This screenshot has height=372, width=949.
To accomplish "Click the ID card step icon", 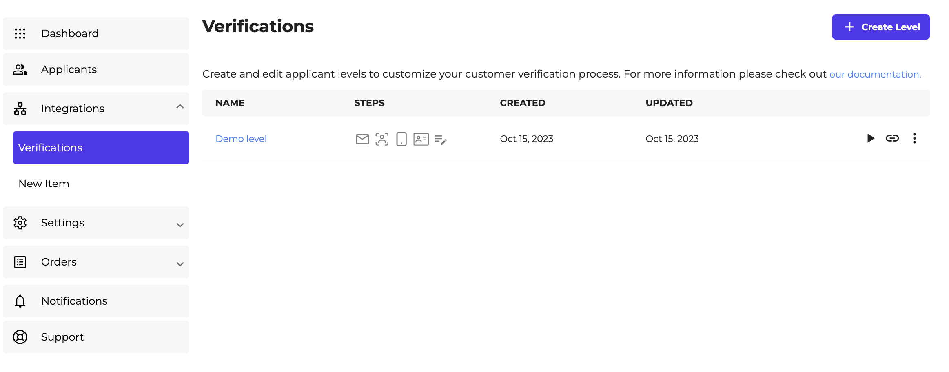I will pos(421,139).
